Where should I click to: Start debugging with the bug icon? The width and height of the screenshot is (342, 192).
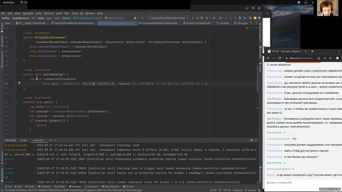pyautogui.click(x=197, y=18)
